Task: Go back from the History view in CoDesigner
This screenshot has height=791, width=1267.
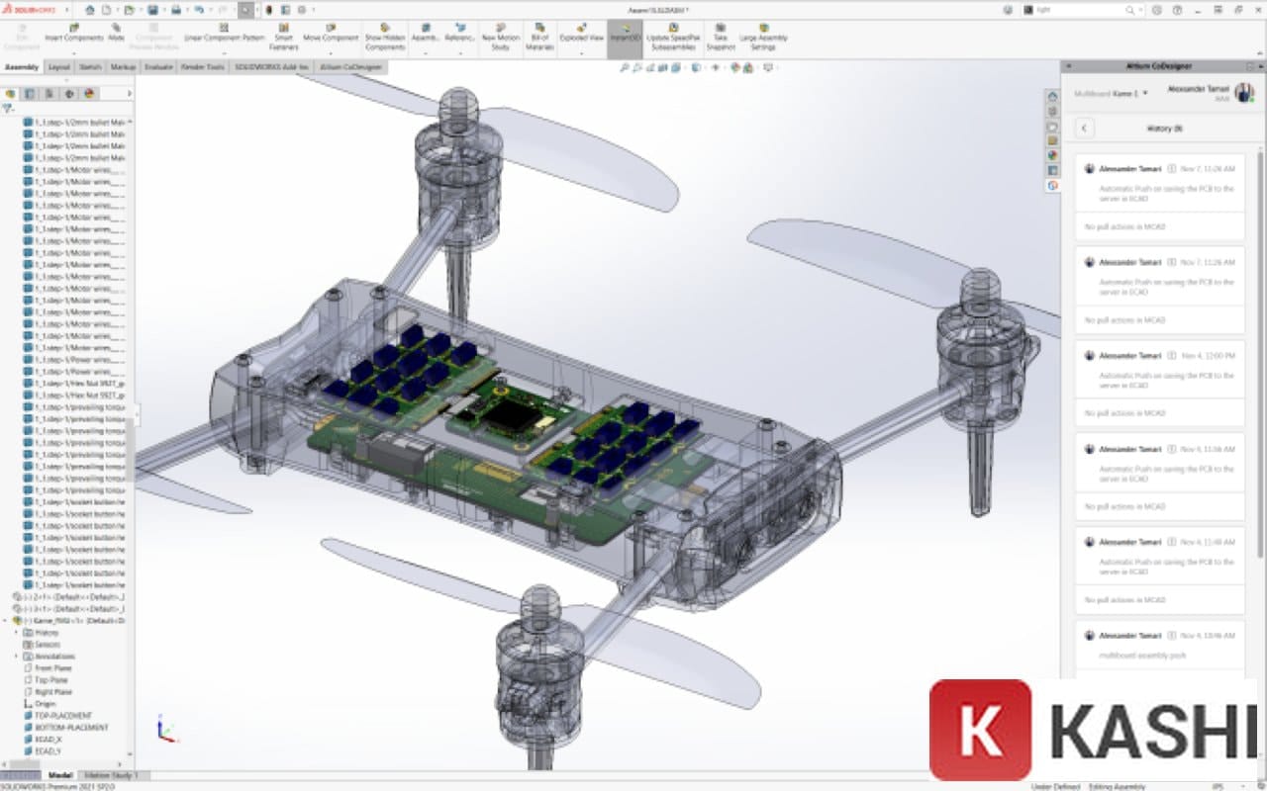Action: click(1085, 128)
